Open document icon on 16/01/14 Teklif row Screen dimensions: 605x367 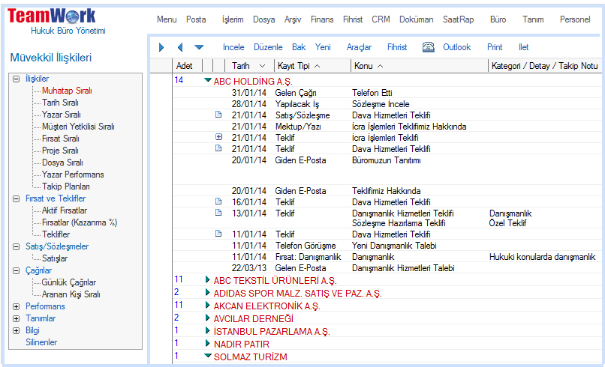pyautogui.click(x=218, y=201)
